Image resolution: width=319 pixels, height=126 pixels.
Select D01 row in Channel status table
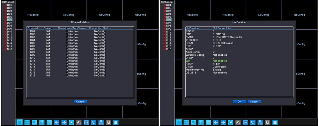[80, 31]
